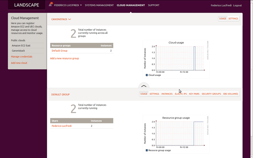
Task: Open the Security Groups tab
Action: 211,94
